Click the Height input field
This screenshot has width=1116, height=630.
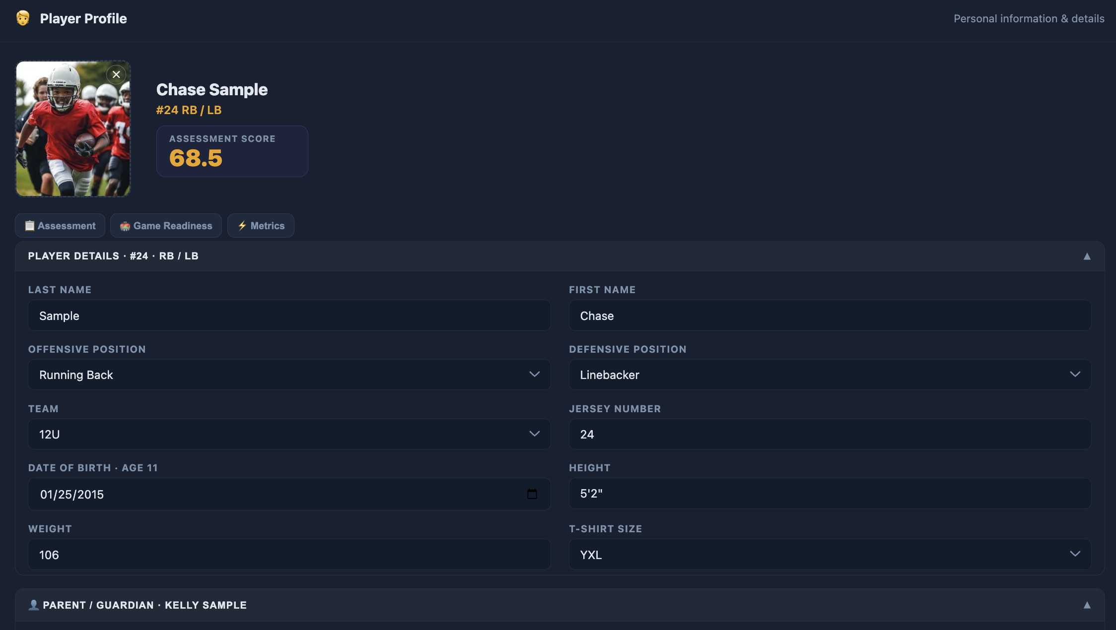click(x=830, y=494)
